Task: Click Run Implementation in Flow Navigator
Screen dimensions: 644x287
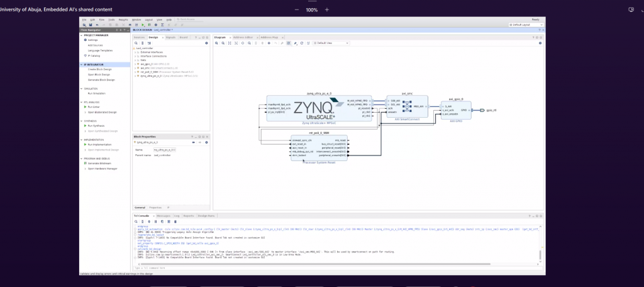Action: 99,145
